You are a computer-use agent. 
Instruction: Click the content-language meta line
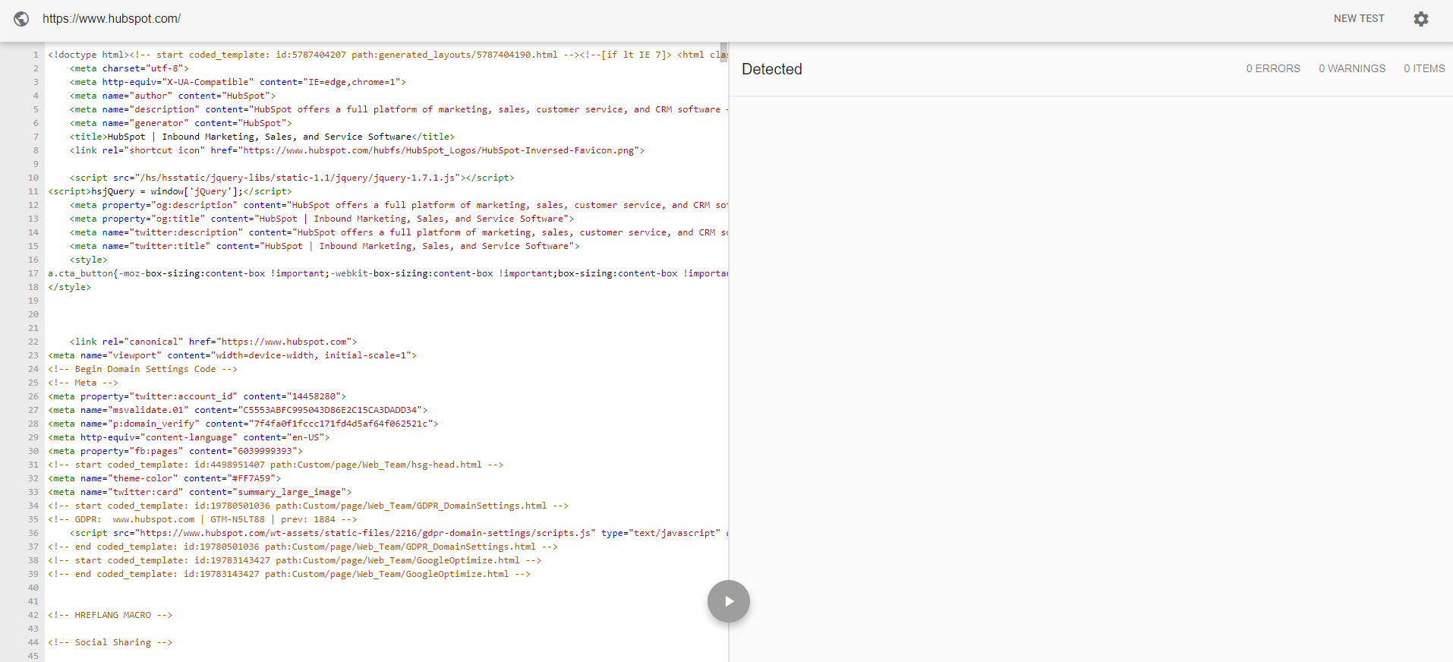pos(189,437)
